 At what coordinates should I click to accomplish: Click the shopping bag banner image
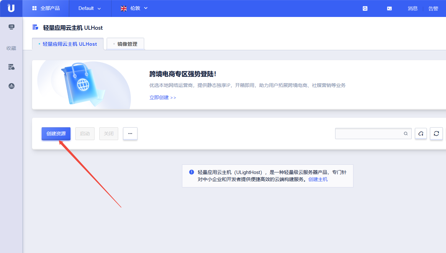pyautogui.click(x=84, y=85)
